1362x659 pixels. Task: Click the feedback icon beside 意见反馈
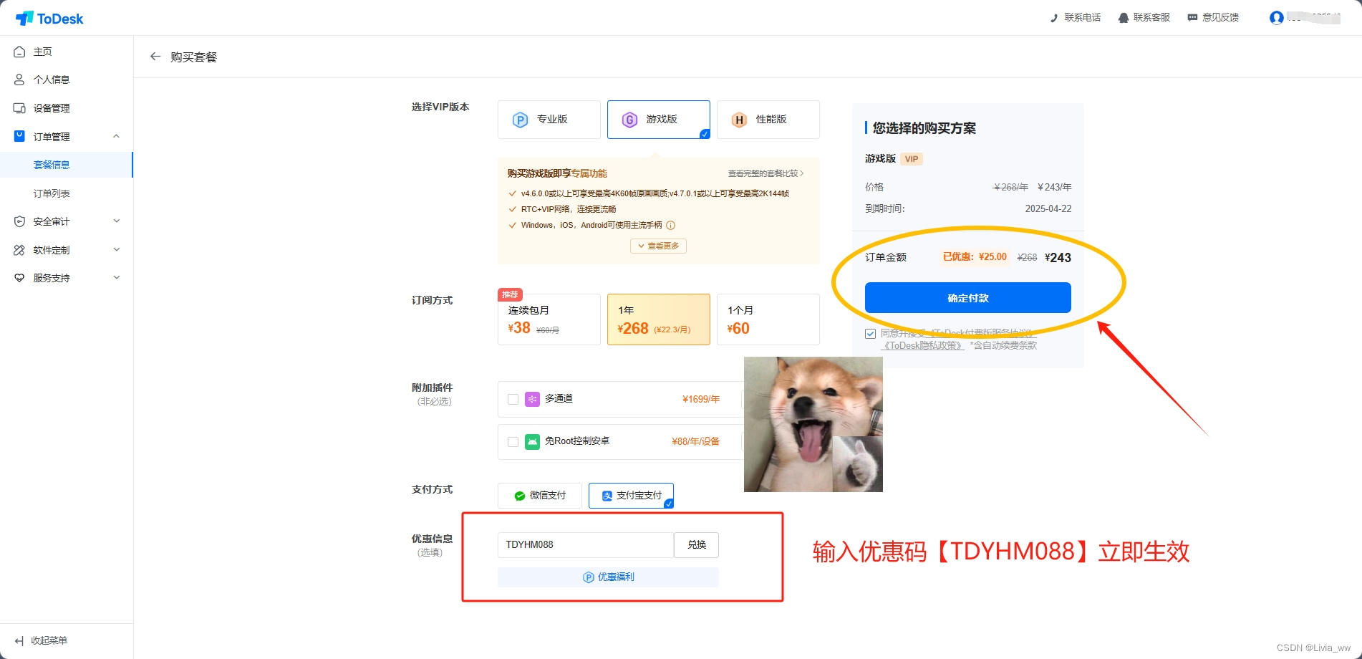coord(1192,18)
